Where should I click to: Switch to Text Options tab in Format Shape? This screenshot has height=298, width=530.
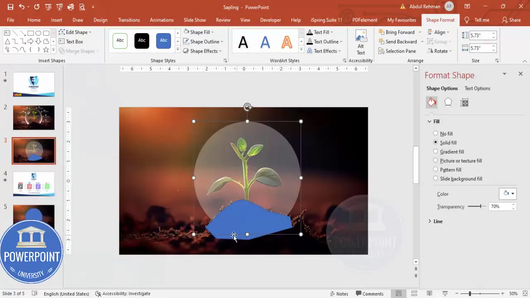click(x=477, y=88)
